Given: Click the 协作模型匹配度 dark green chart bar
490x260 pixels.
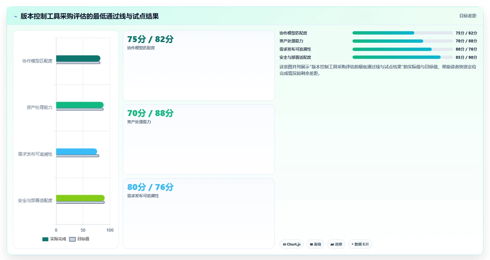Looking at the screenshot, I should point(78,59).
